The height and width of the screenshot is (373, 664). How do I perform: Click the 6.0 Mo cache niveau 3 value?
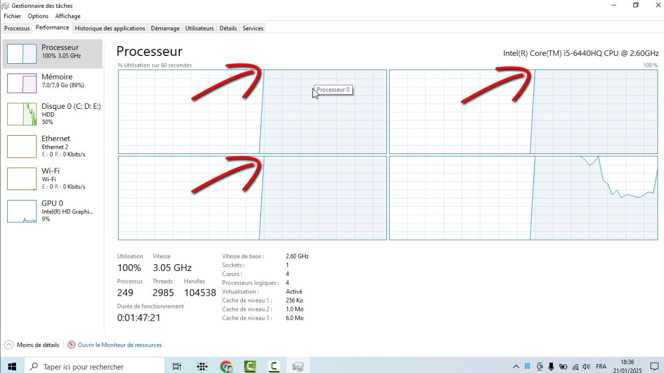295,318
